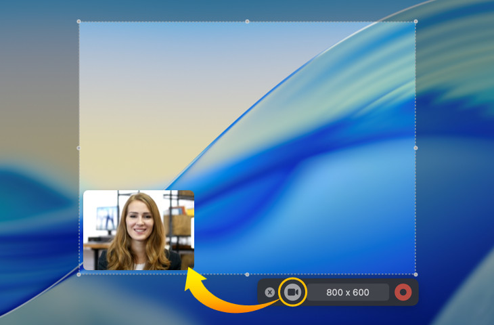
Task: Click the top-right corner selection handle
Action: 416,22
